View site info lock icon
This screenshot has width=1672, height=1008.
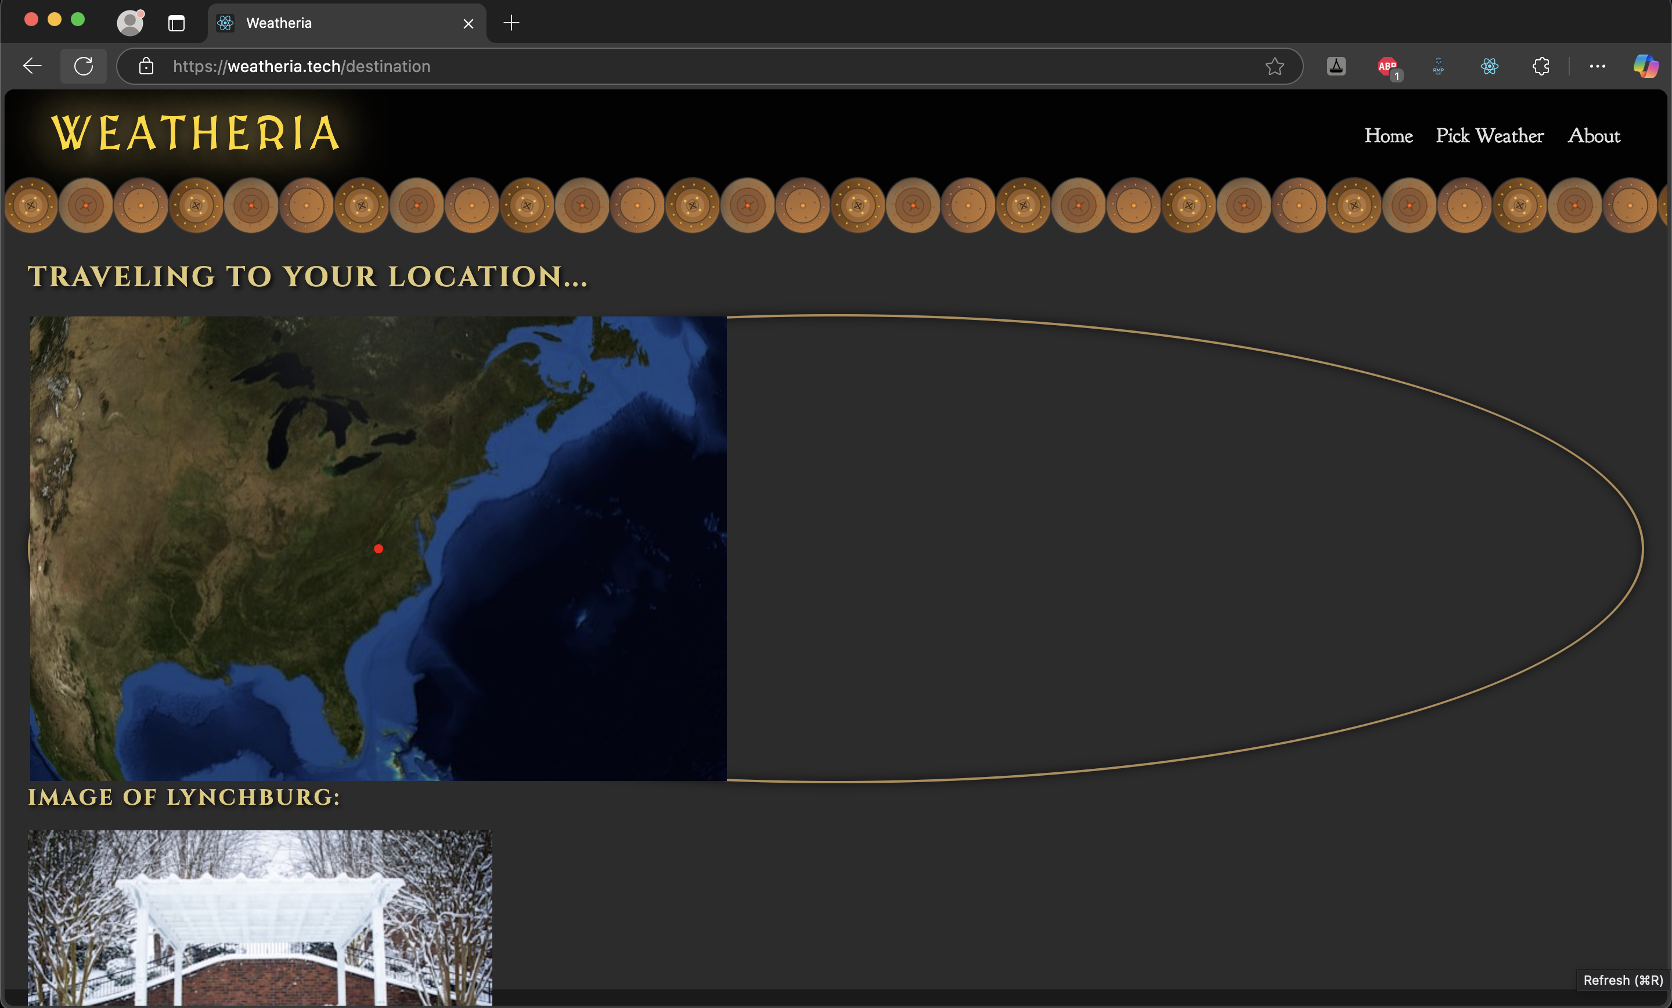(146, 66)
